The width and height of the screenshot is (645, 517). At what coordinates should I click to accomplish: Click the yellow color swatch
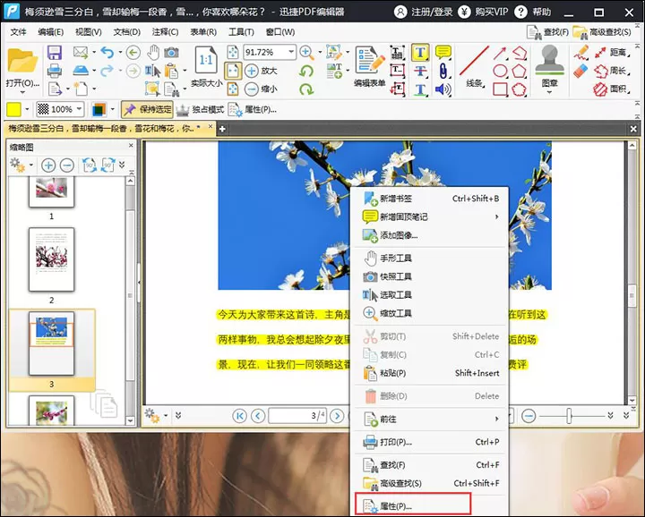[14, 109]
